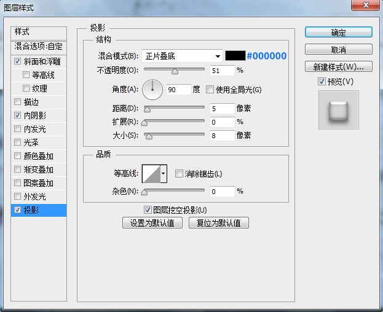Confirm with the 确定 button
The height and width of the screenshot is (312, 383).
point(339,32)
